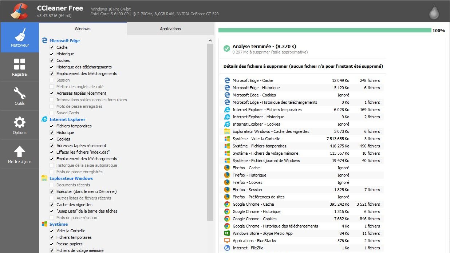Click the pear icon in header
The height and width of the screenshot is (253, 450).
click(x=434, y=12)
